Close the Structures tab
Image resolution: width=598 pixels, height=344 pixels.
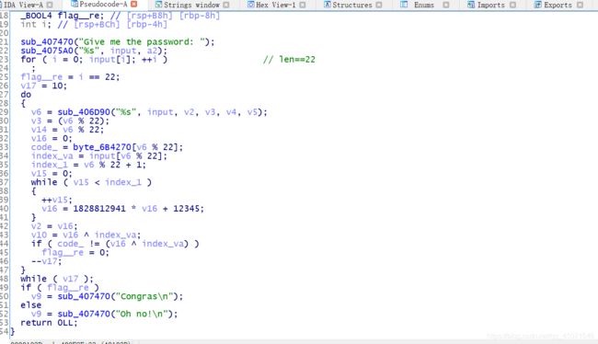379,5
